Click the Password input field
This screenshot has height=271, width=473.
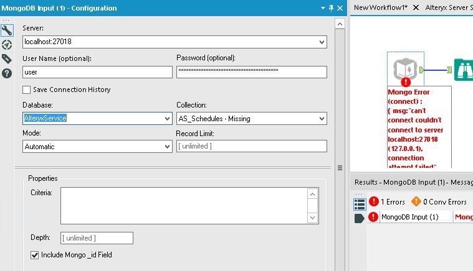252,72
